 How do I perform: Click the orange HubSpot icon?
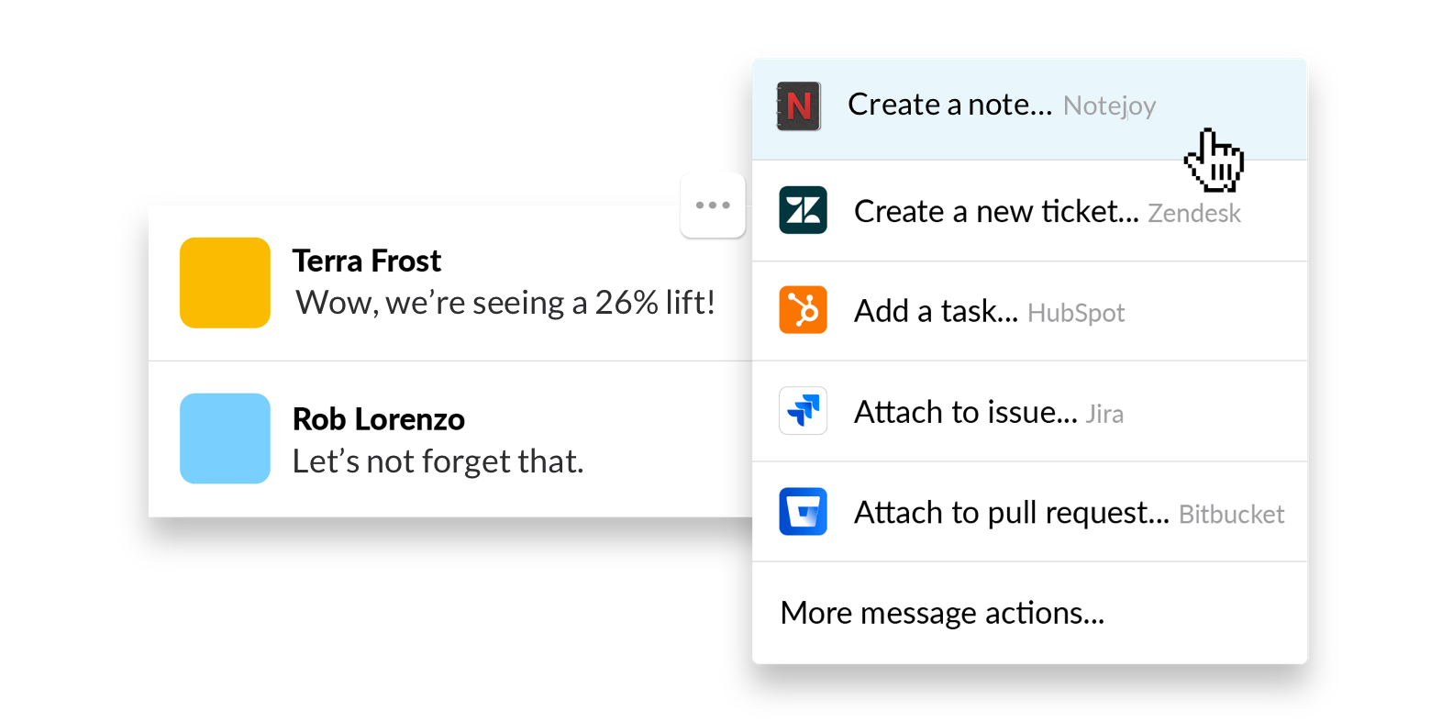pos(803,310)
